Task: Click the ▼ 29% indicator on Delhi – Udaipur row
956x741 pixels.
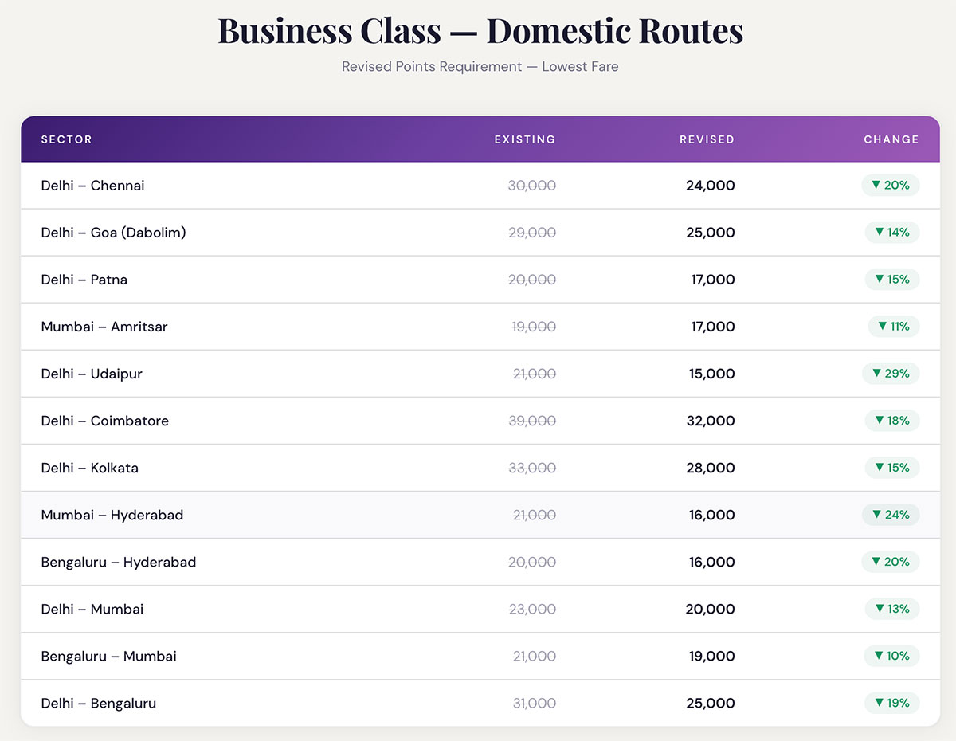Action: (x=891, y=374)
